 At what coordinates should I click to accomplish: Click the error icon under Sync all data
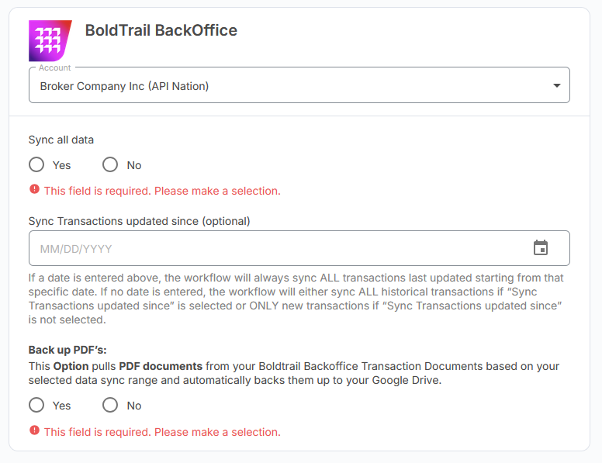pyautogui.click(x=34, y=189)
